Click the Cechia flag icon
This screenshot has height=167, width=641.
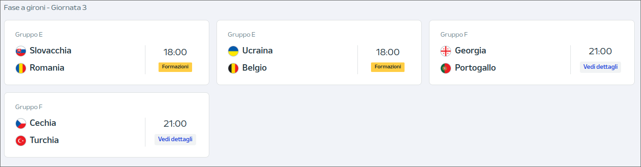tap(21, 123)
